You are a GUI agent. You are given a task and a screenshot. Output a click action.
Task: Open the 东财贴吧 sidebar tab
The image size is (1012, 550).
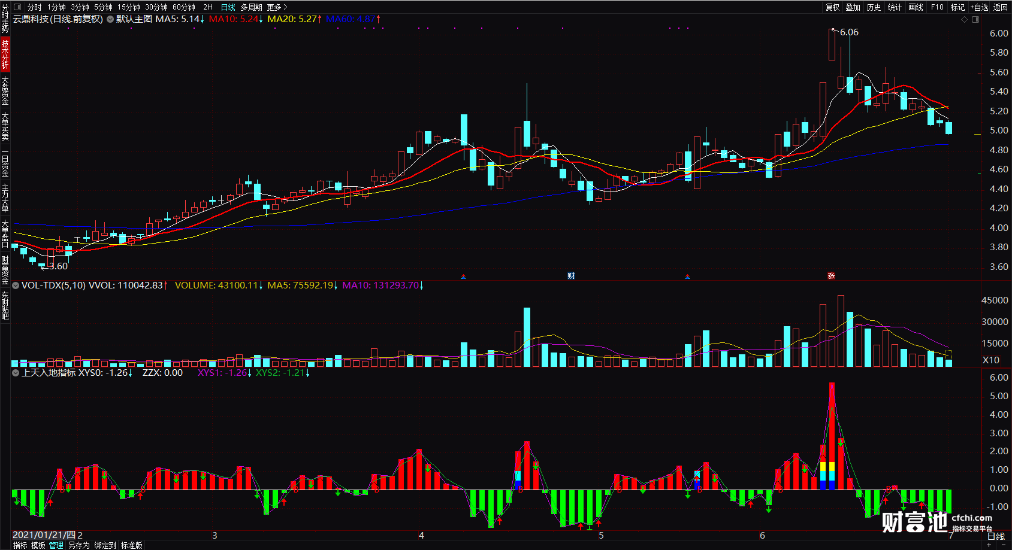(x=5, y=306)
